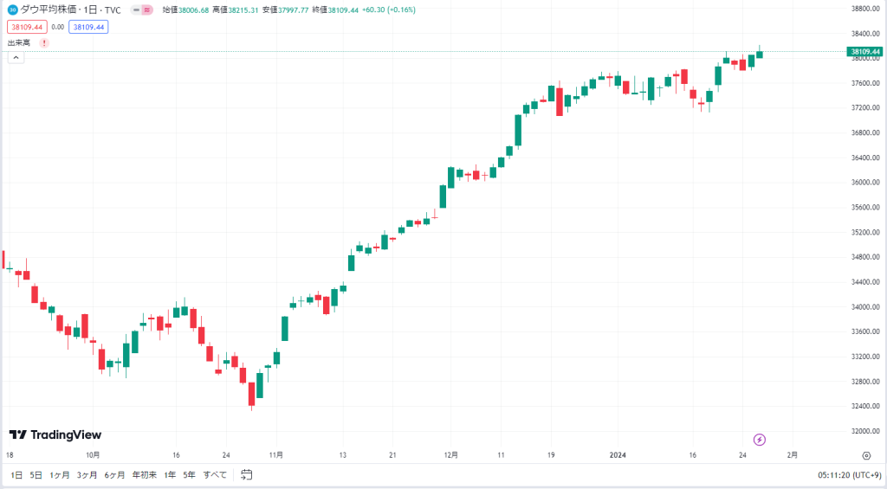Open the ダウ平均株価 symbol title
This screenshot has height=489, width=887.
(x=49, y=10)
